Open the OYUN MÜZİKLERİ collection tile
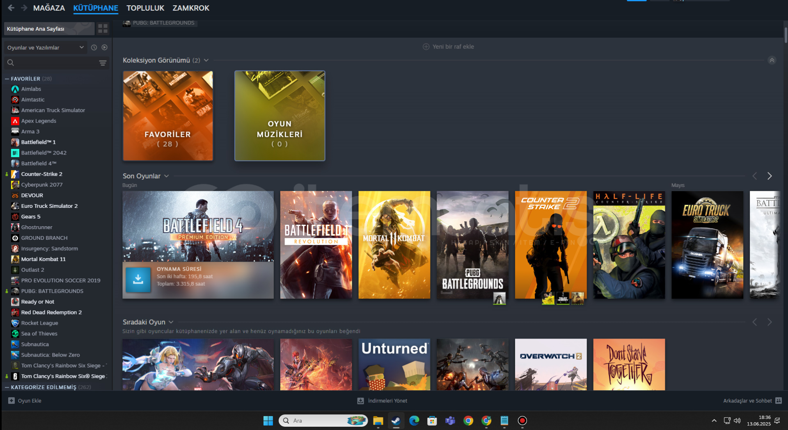This screenshot has height=430, width=788. (x=280, y=116)
